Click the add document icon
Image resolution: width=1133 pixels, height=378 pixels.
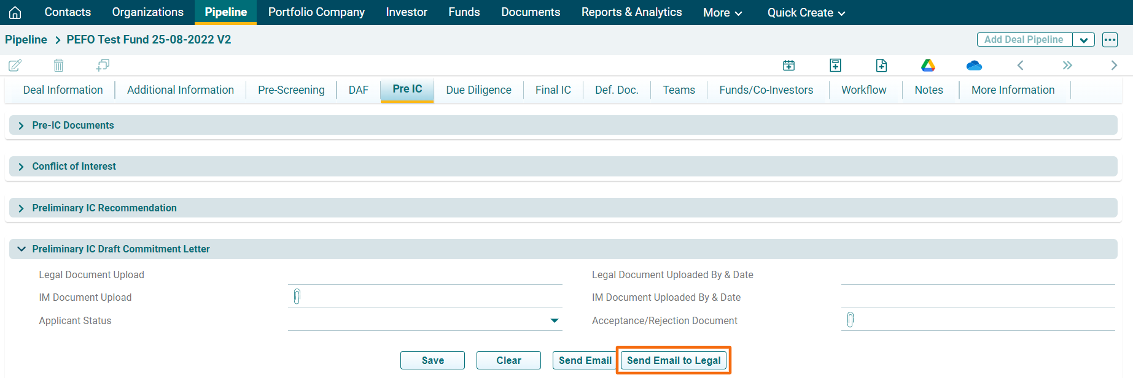pyautogui.click(x=881, y=65)
